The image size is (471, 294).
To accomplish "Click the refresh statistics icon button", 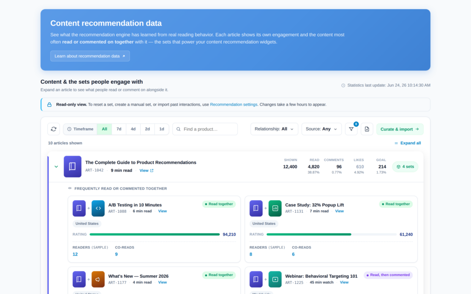I will [53, 129].
